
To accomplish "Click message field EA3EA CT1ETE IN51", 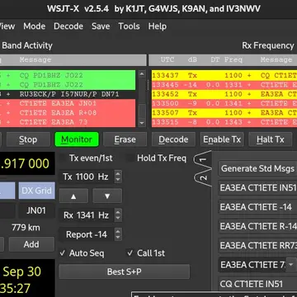I will tap(257, 188).
